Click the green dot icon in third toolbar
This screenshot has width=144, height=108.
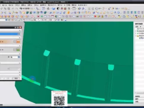(42, 16)
